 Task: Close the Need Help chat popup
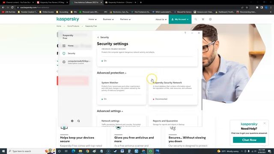coord(265,123)
